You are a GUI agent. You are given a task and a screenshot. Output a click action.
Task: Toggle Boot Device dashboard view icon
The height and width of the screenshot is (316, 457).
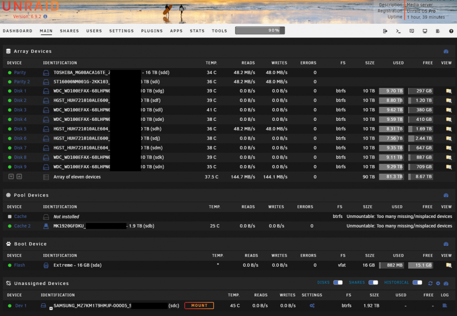pos(446,244)
